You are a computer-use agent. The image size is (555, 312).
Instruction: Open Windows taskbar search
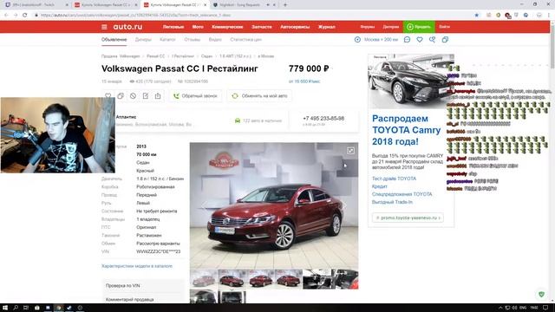tap(16, 308)
